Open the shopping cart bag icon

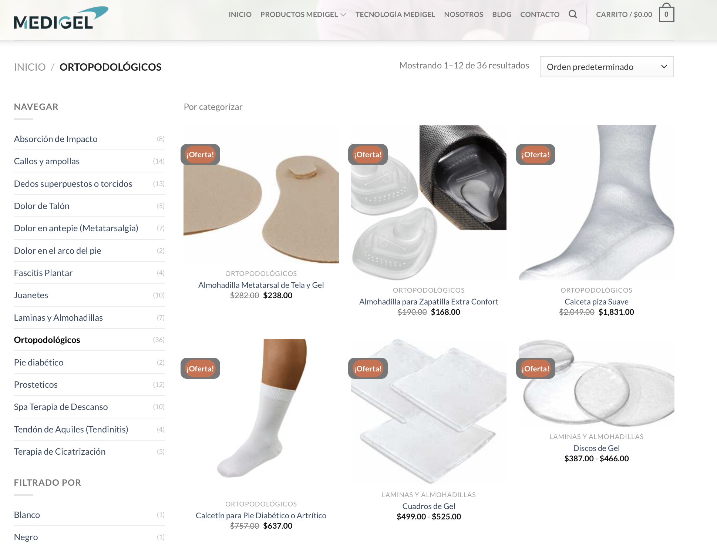[x=666, y=13]
